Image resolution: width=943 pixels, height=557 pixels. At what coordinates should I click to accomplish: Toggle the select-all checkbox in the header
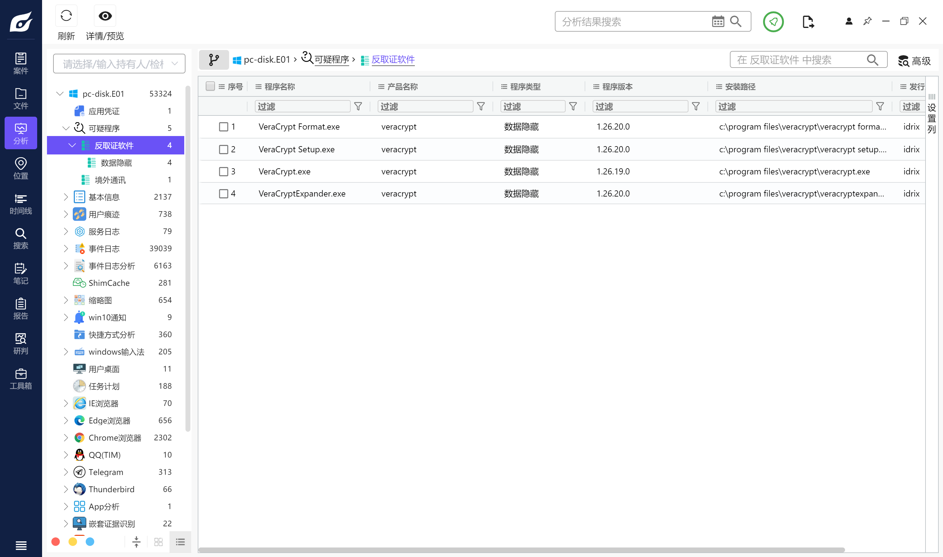tap(211, 86)
